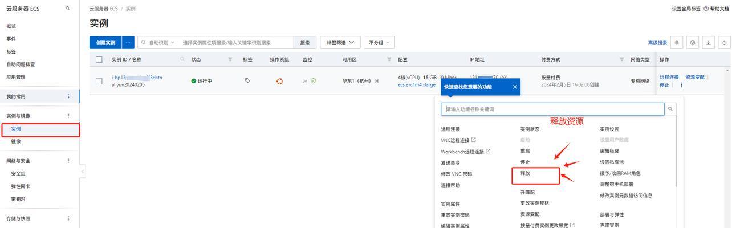Click 远程连接 in the 操作 column
Image resolution: width=732 pixels, height=228 pixels.
click(669, 77)
